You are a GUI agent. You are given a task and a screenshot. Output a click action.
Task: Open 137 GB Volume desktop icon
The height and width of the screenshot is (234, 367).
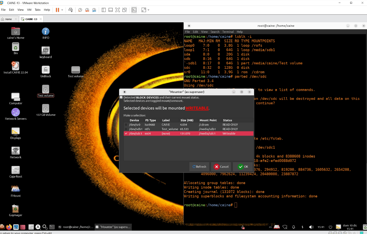click(46, 110)
